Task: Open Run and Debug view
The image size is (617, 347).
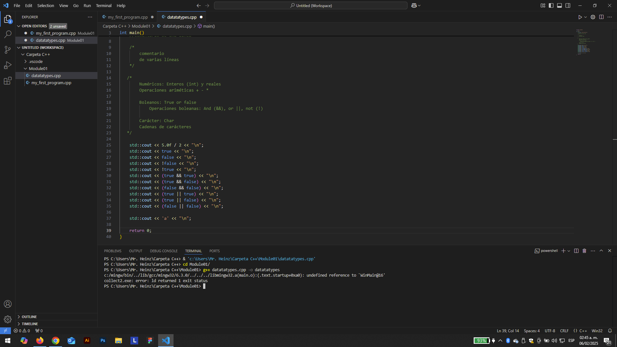Action: click(x=8, y=65)
